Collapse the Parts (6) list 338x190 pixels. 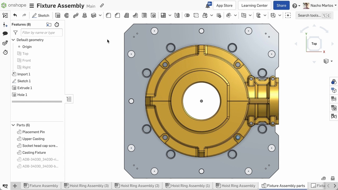(13, 125)
